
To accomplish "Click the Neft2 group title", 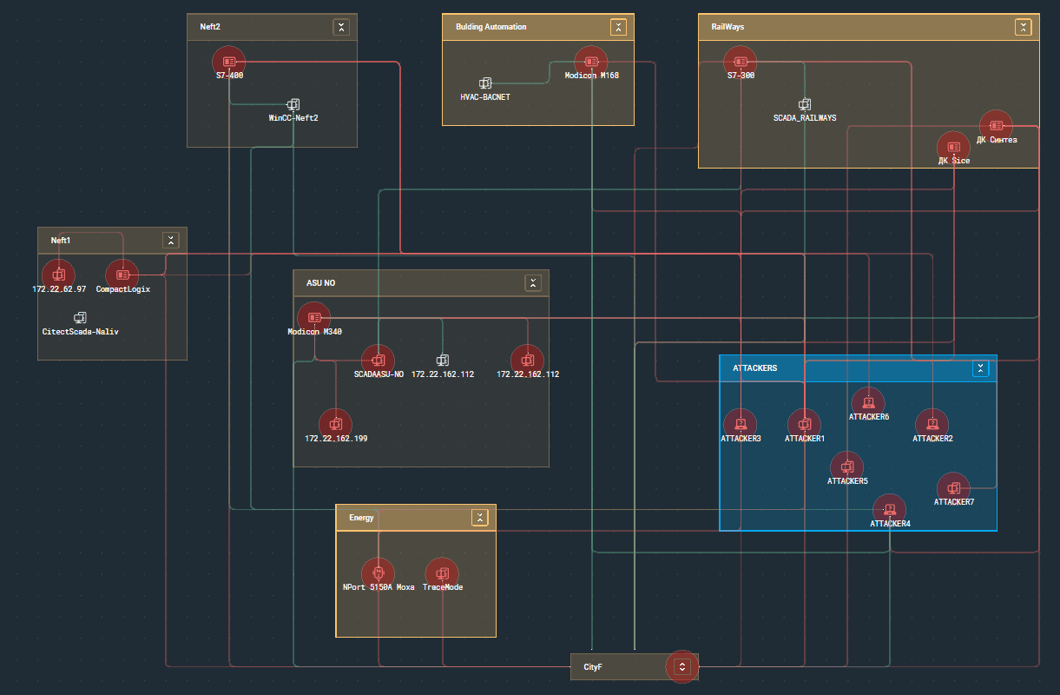I will pos(210,27).
